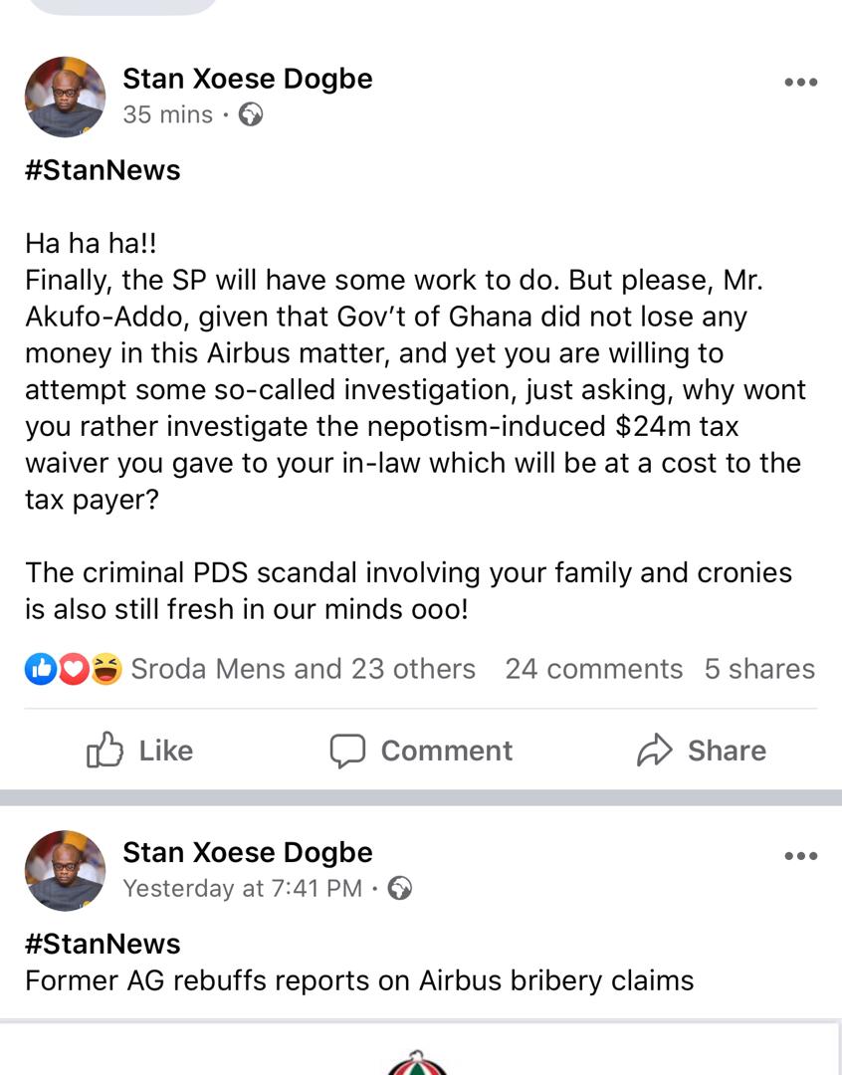Open Stan Xoese Dogbe profile from first post
The image size is (842, 1075).
(247, 79)
